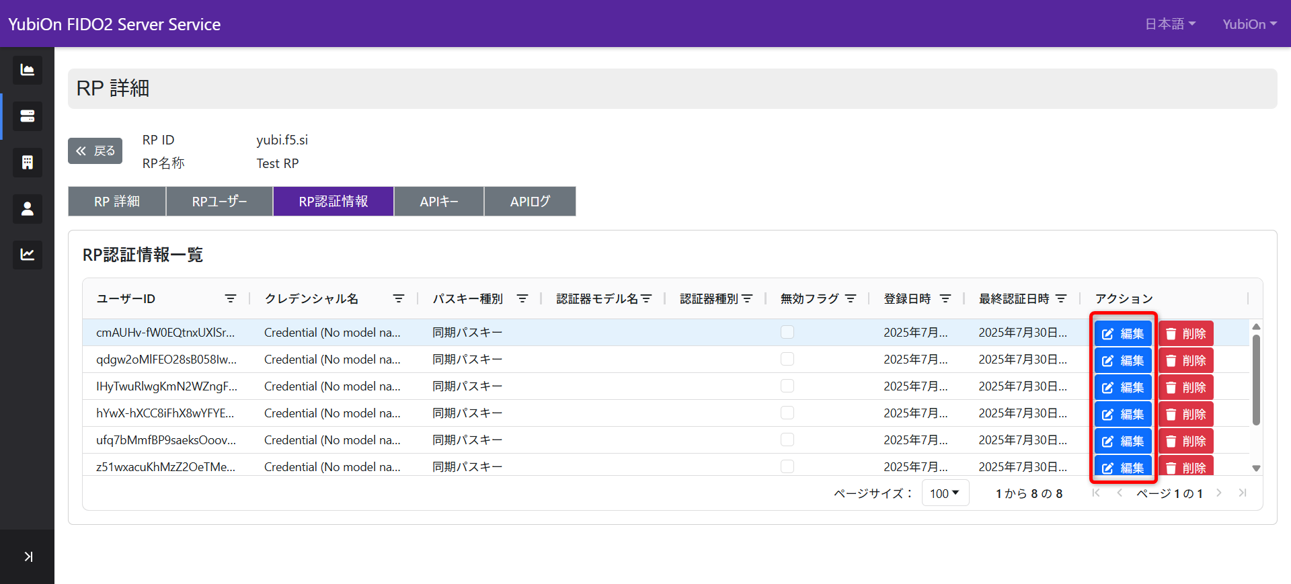Toggle 無効フラグ checkbox for hYwX-hXCC8iFhX8wYFYE row
This screenshot has width=1291, height=584.
pyautogui.click(x=787, y=413)
